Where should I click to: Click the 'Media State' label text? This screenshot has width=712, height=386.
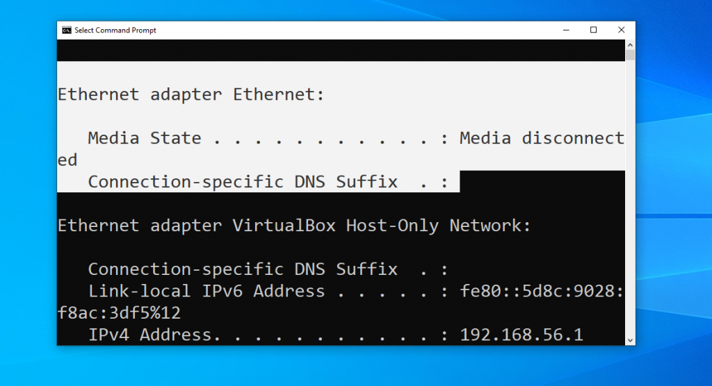(x=145, y=138)
